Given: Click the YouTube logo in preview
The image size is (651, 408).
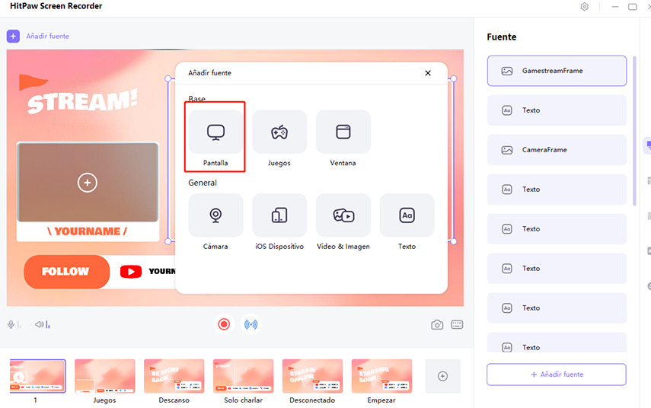Looking at the screenshot, I should click(x=131, y=272).
